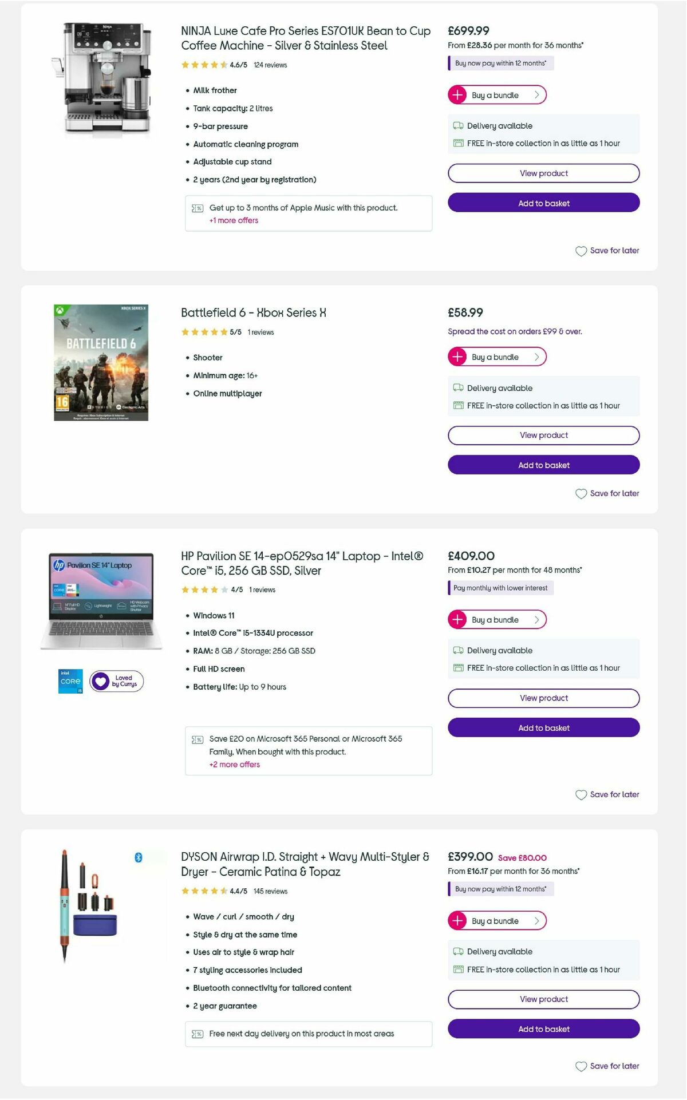Open the bundle chevron on the Dyson Airwrap
The image size is (687, 1100).
[x=536, y=921]
